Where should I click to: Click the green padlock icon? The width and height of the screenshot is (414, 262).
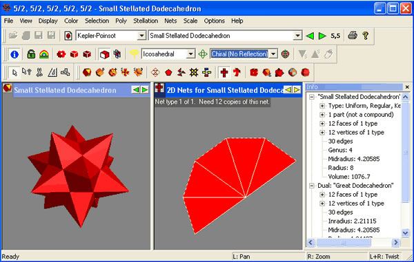coord(31,54)
